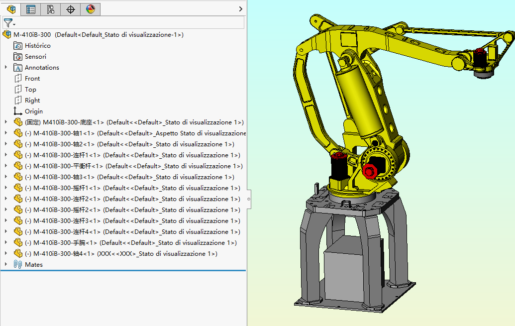Open the DisplayManager appearance tab
515x326 pixels.
[x=91, y=9]
